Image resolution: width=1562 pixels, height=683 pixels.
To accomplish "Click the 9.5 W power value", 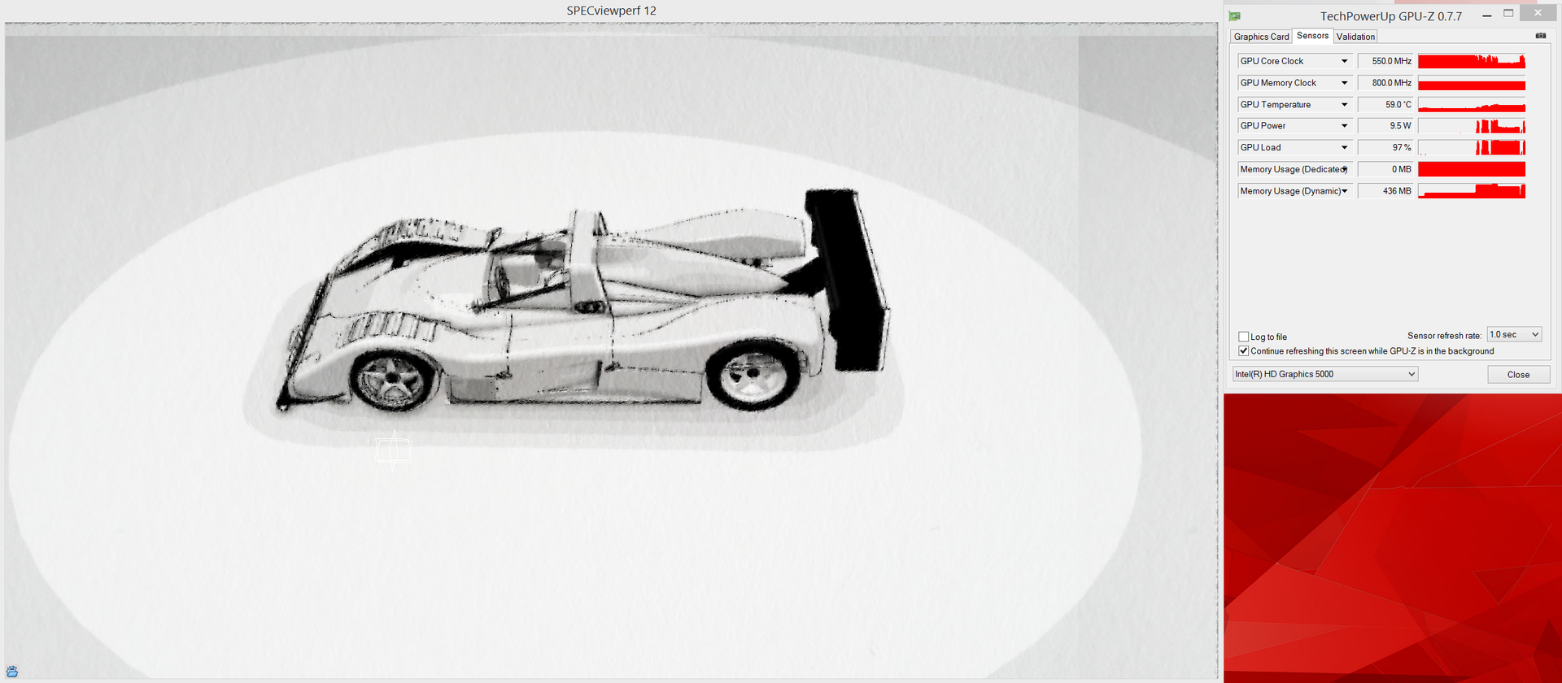I will [x=1386, y=126].
